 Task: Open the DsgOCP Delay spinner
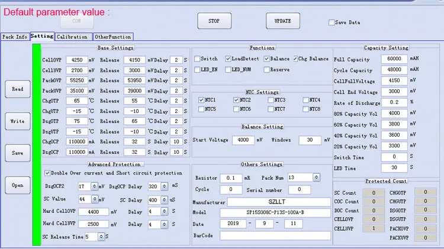[x=164, y=186]
